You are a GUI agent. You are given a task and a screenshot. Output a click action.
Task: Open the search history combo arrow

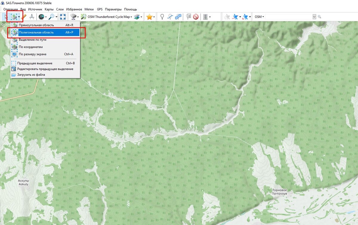[314, 17]
